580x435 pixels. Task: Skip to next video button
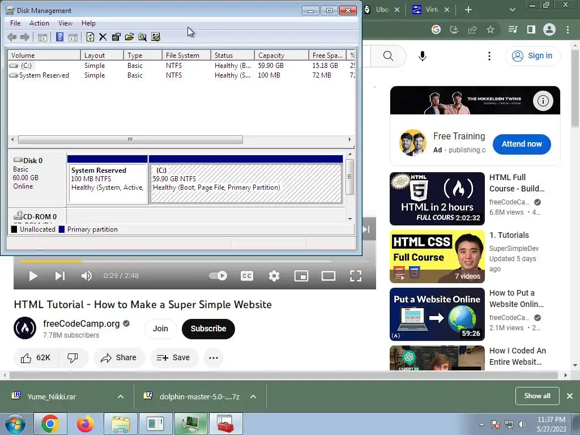tap(60, 276)
